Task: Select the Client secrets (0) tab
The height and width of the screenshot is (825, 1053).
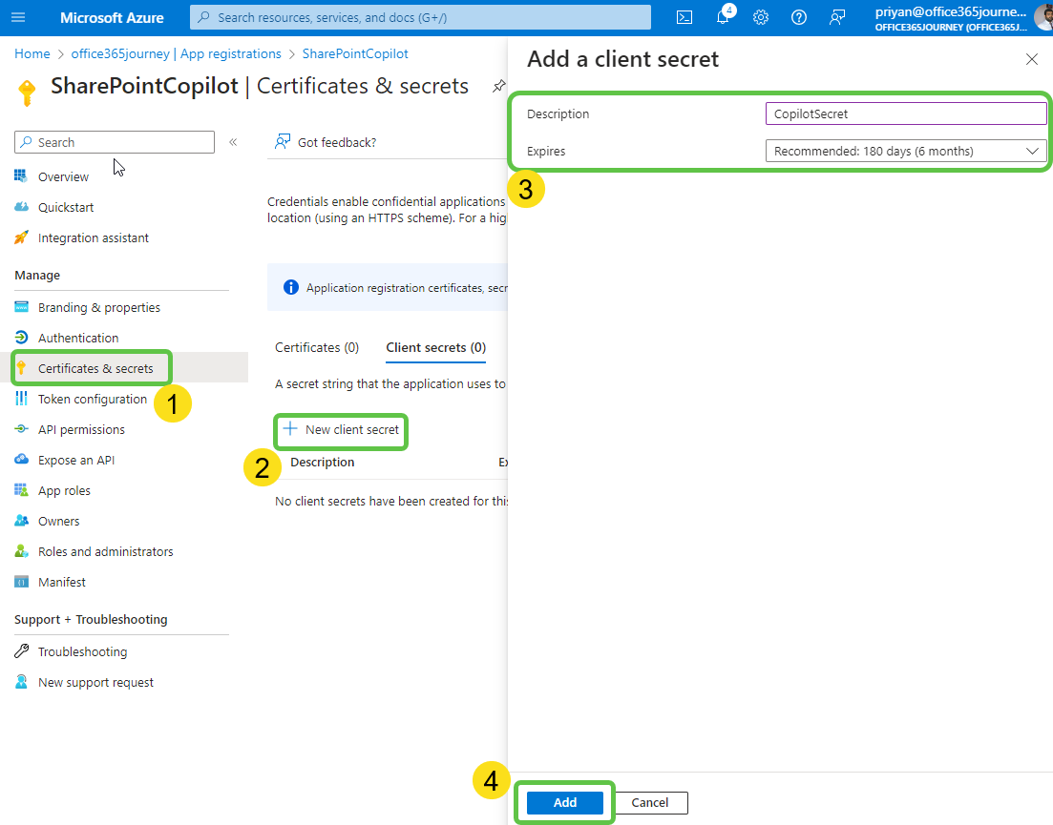Action: click(435, 347)
